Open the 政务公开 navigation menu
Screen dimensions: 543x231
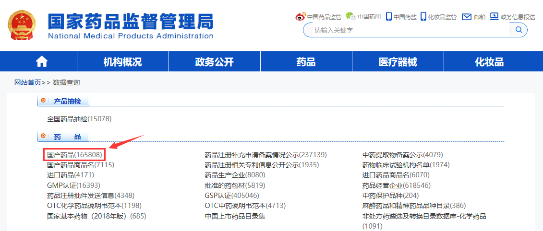214,62
